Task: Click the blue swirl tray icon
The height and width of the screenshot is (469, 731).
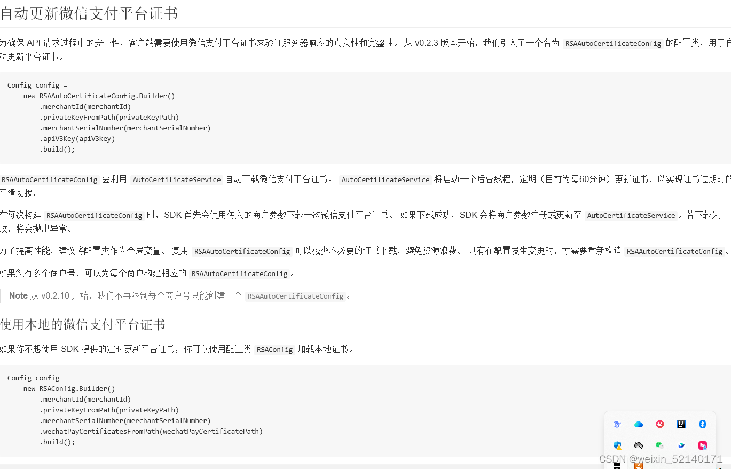Action: click(617, 425)
